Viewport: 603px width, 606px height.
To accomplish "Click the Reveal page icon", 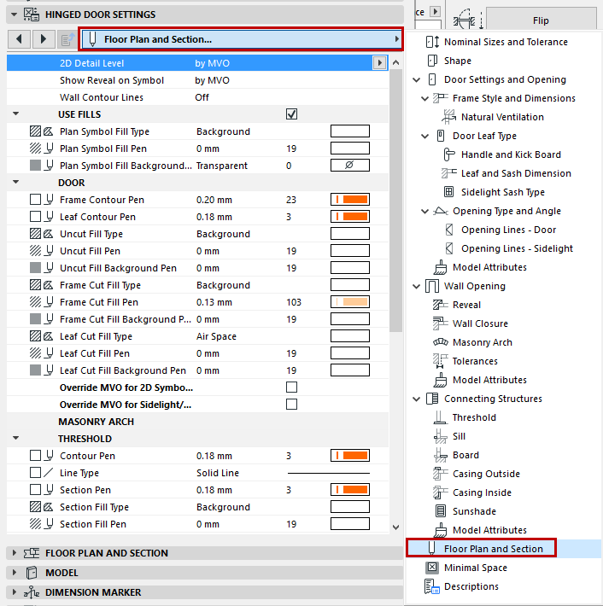I will pos(440,305).
